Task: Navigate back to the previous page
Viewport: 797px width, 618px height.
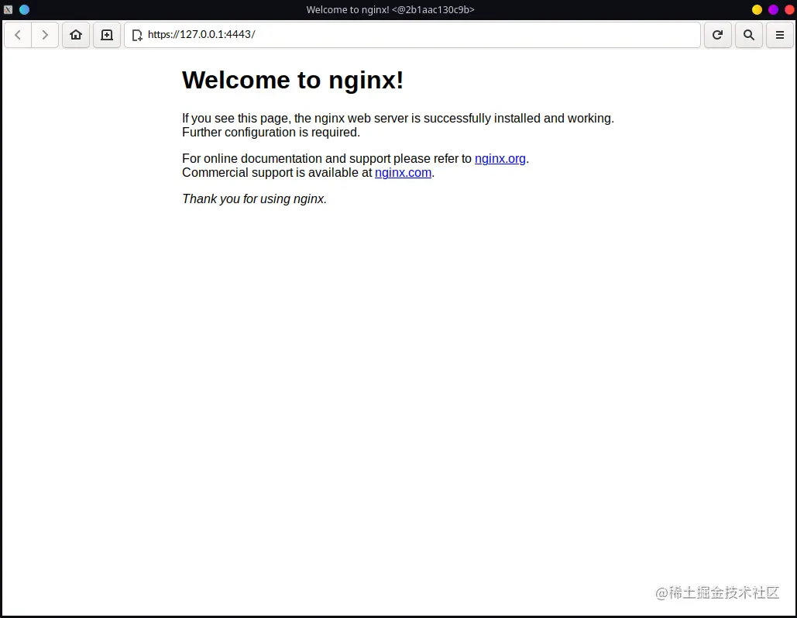Action: pyautogui.click(x=17, y=35)
